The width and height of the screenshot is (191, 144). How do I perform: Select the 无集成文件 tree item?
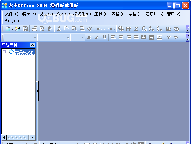pos(25,52)
